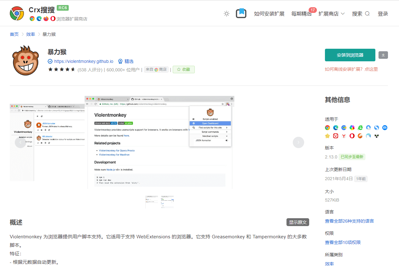
Task: Click 安装到浏览器 button
Action: (x=350, y=55)
